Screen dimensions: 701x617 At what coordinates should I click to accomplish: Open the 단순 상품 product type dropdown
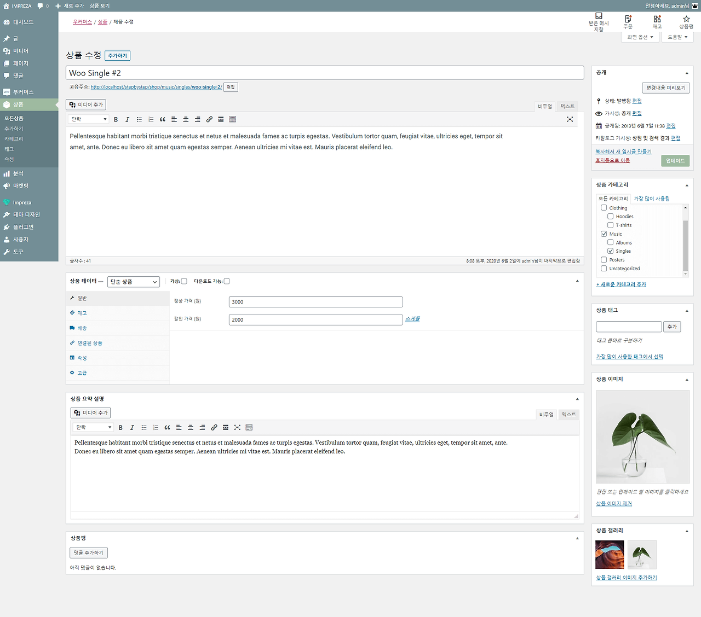[x=133, y=281]
